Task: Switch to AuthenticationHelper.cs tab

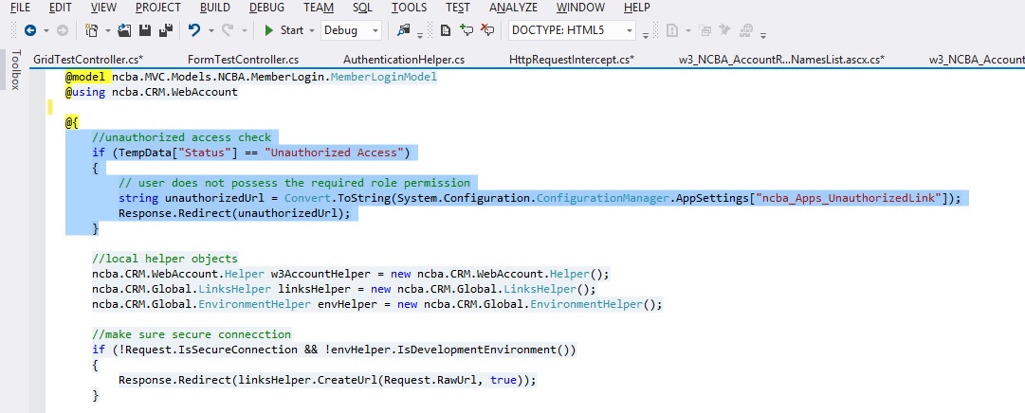Action: click(404, 60)
